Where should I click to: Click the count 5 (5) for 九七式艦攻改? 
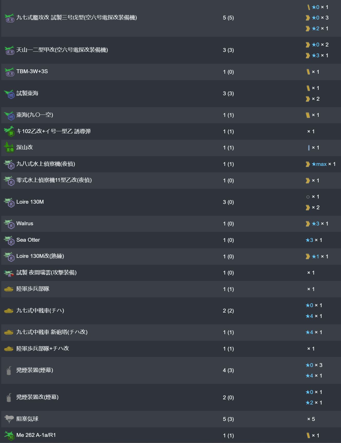[228, 18]
